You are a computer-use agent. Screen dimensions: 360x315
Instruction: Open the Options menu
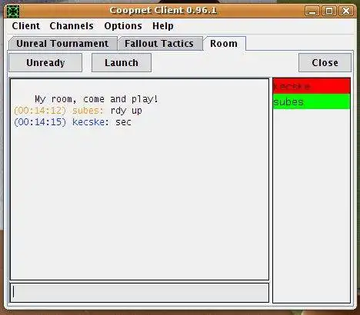point(123,26)
